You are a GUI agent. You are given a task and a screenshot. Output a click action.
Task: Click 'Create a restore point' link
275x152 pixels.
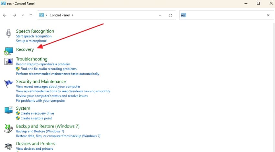(x=36, y=118)
